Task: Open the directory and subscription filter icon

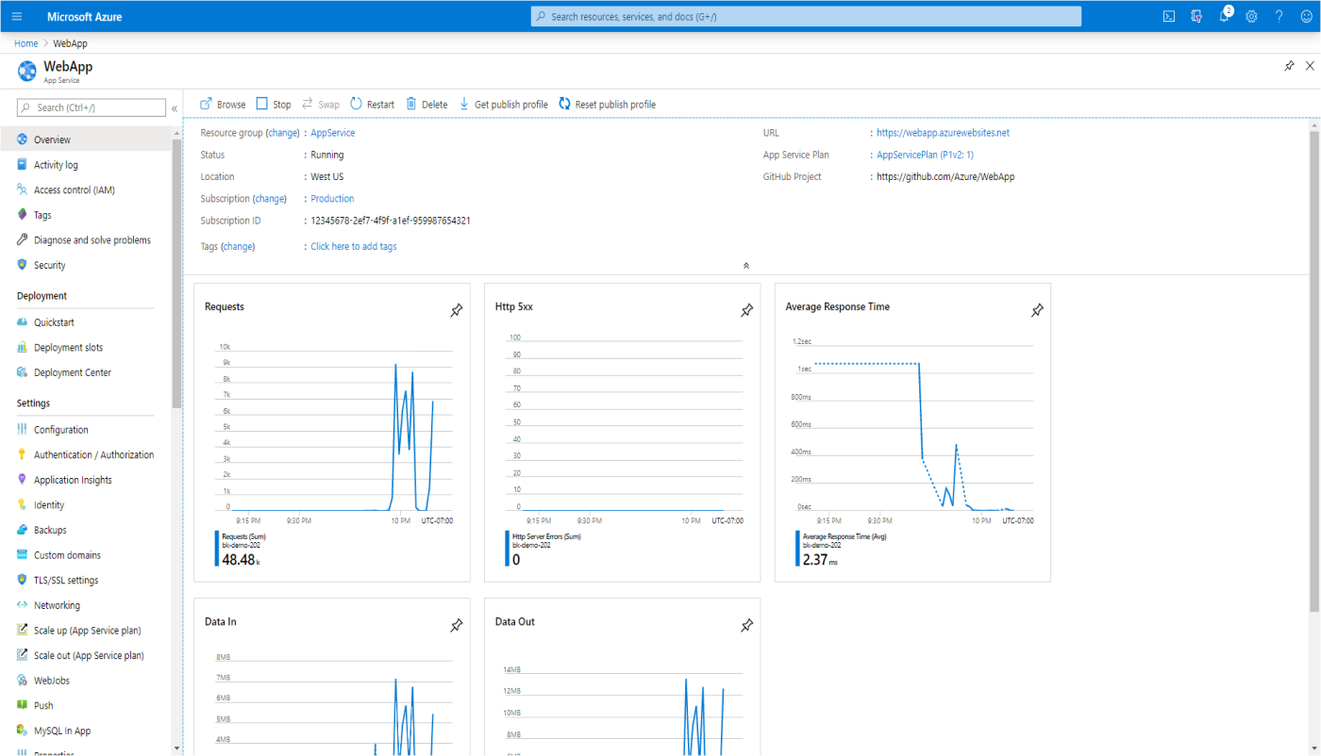Action: click(1196, 16)
